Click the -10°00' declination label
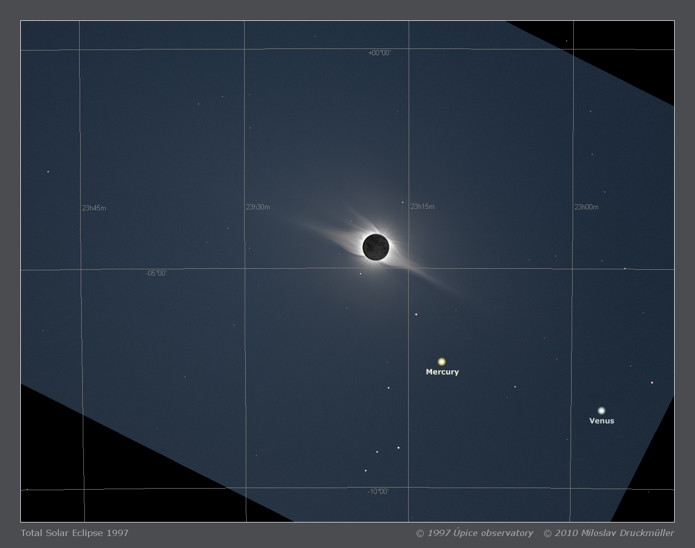 coord(378,492)
